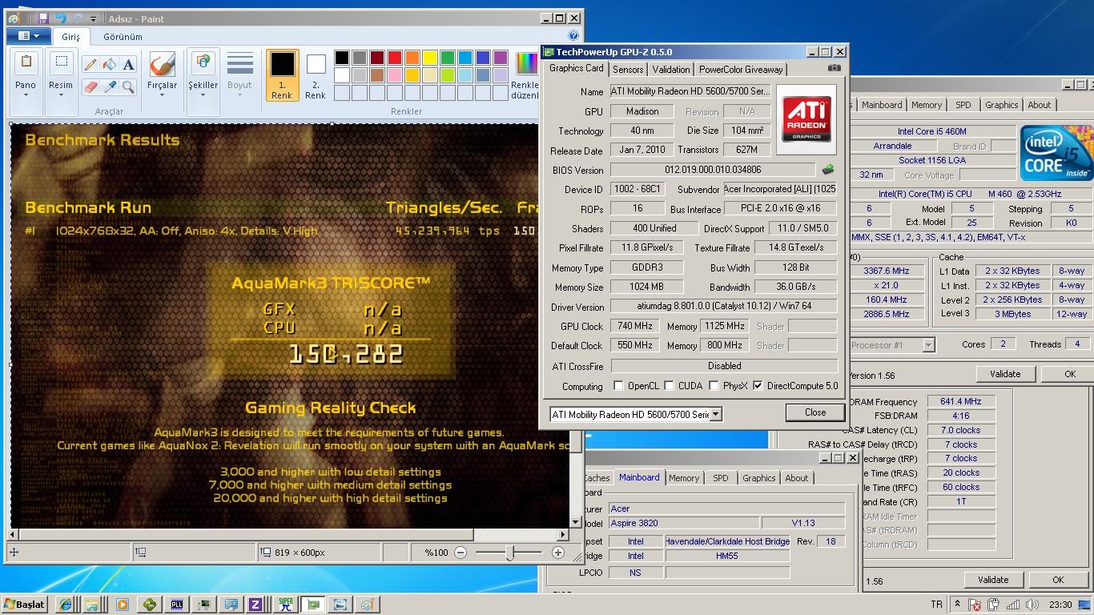Click the Başlat start button
This screenshot has width=1094, height=615.
coord(25,605)
